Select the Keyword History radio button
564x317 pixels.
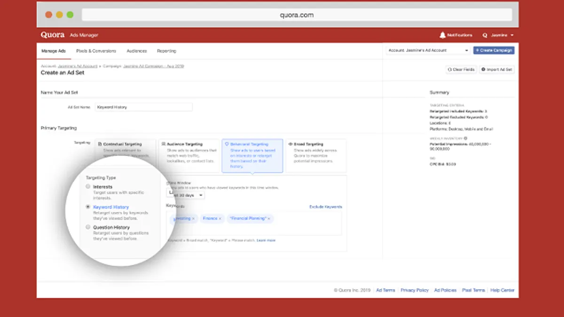[x=88, y=207]
